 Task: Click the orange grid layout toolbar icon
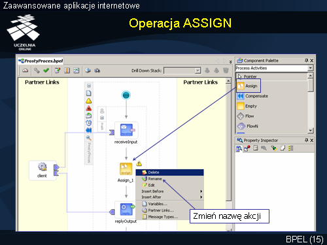[67, 71]
